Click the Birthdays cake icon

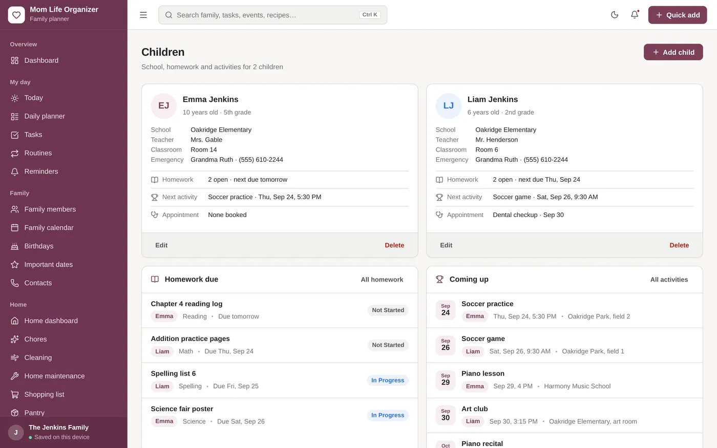[15, 246]
